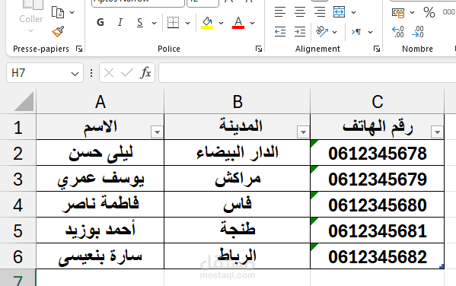Toggle underline (S) formatting

[140, 22]
